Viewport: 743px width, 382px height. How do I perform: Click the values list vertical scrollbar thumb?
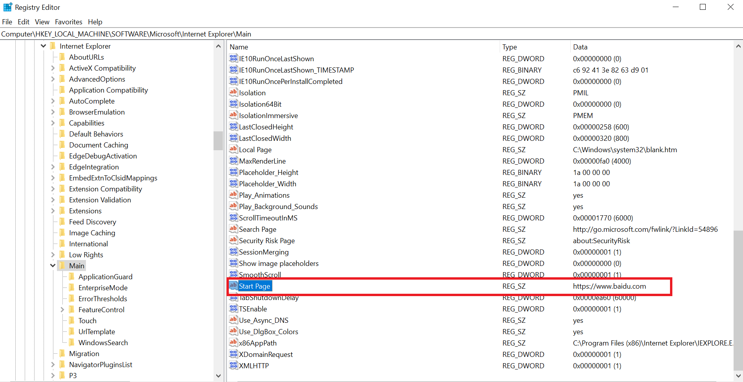738,300
